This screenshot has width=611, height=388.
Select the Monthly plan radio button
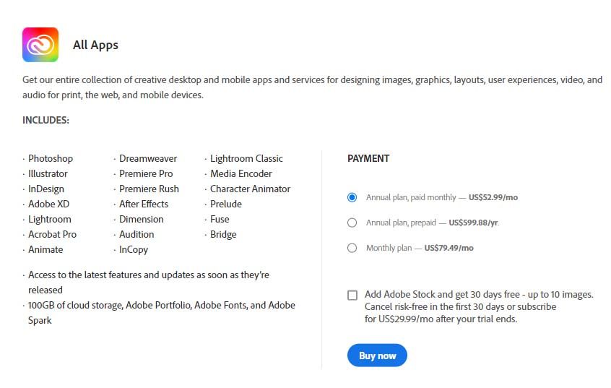point(352,248)
